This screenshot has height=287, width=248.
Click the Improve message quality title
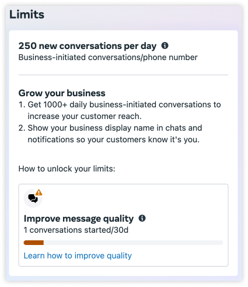[x=79, y=219]
